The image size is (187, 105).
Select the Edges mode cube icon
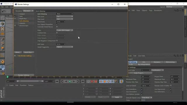pos(2,44)
